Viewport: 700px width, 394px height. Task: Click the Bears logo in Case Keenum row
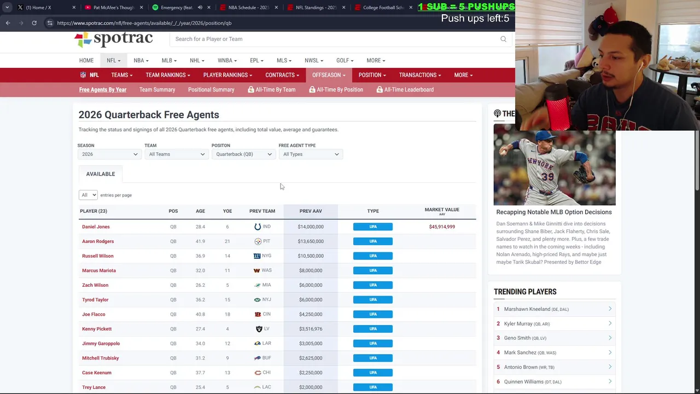258,373
